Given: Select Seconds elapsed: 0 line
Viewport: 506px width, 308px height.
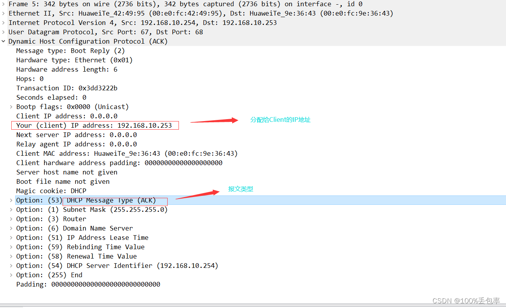Looking at the screenshot, I should (x=51, y=98).
